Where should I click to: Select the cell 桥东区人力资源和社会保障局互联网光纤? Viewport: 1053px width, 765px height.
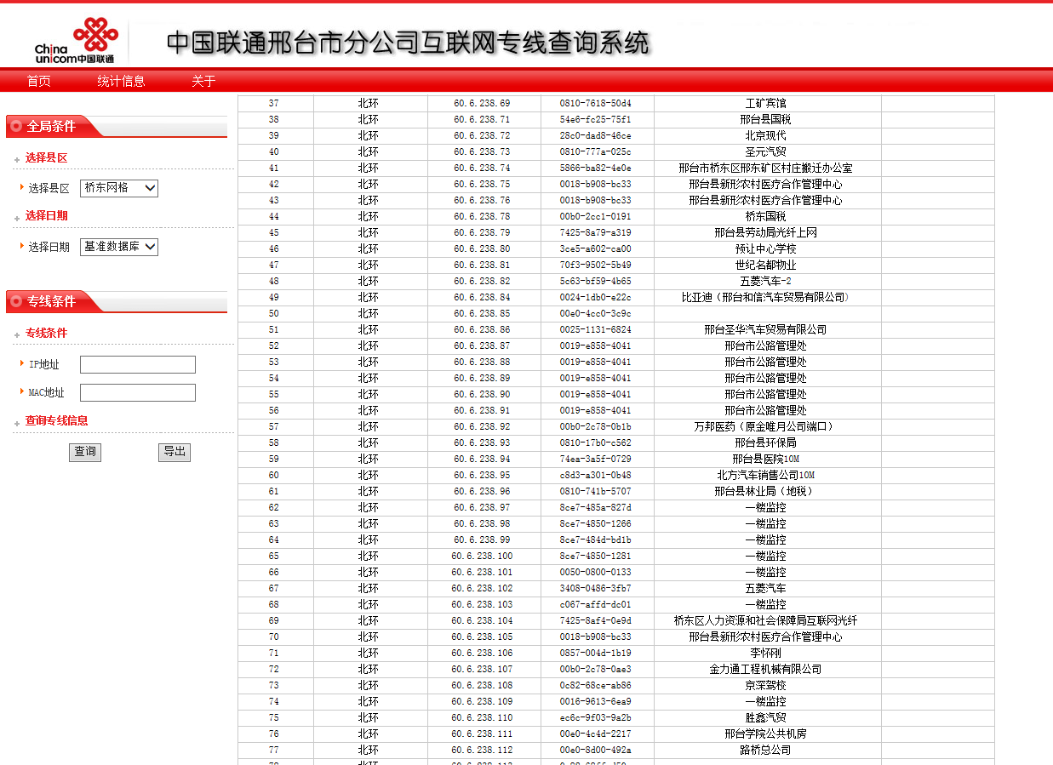[767, 620]
